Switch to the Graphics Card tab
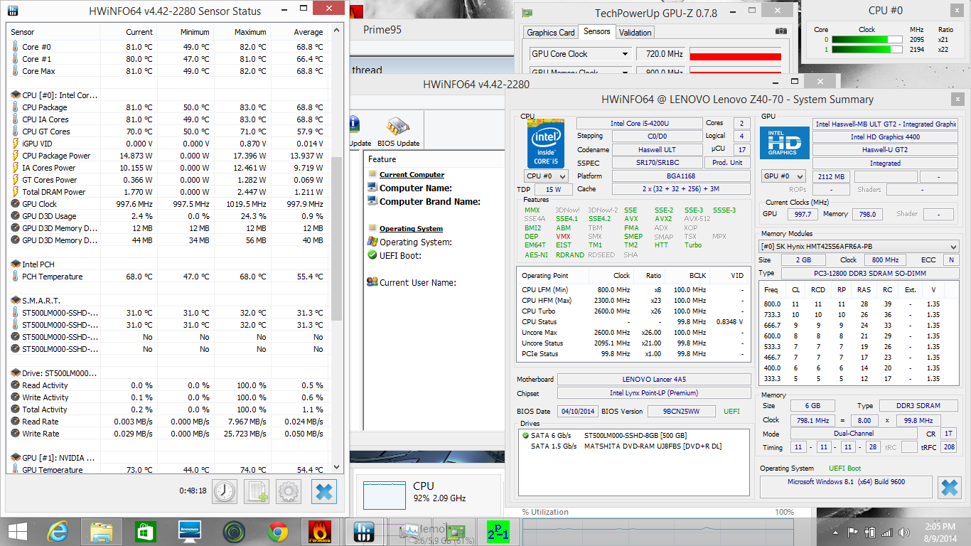 [x=551, y=33]
